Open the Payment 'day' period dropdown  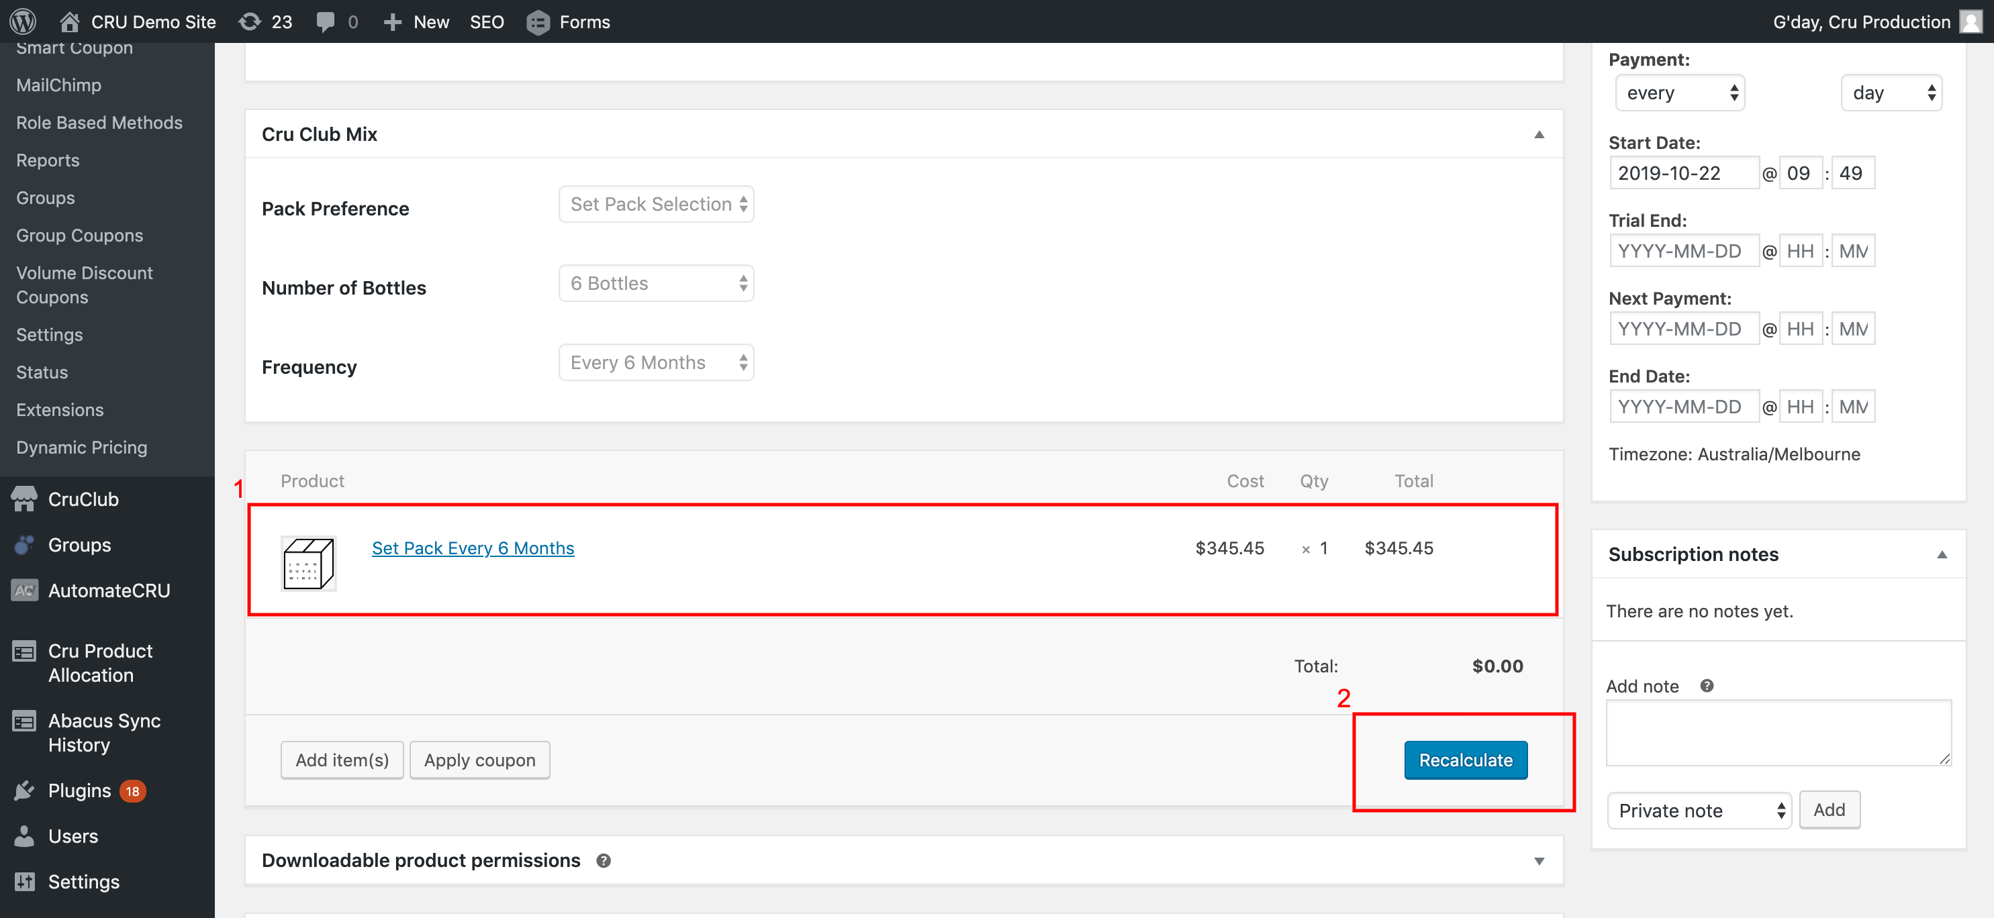(1892, 93)
